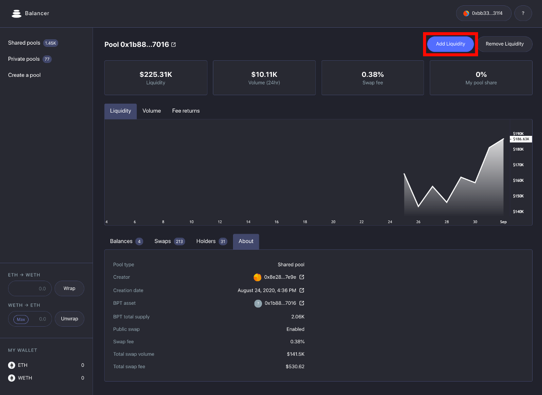
Task: Click Max in the WETH unwrap field
Action: [20, 319]
